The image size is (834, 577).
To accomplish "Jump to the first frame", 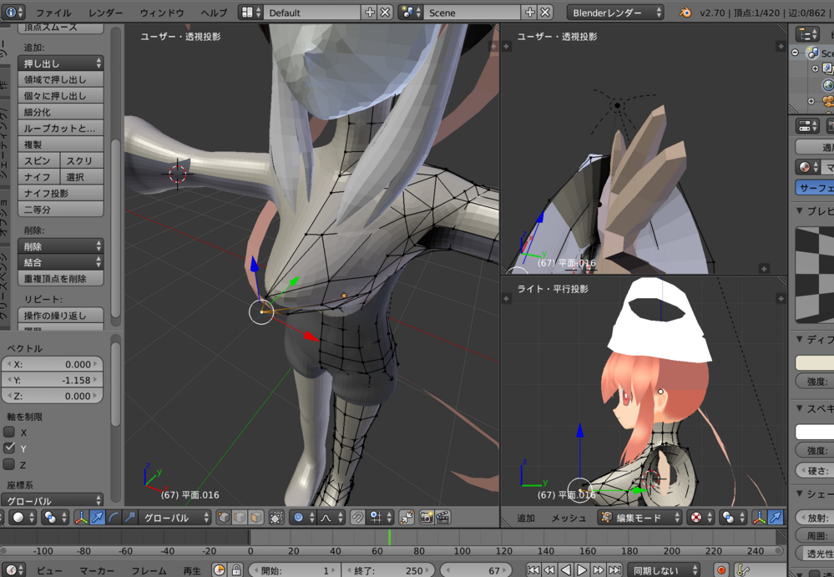I will (533, 570).
